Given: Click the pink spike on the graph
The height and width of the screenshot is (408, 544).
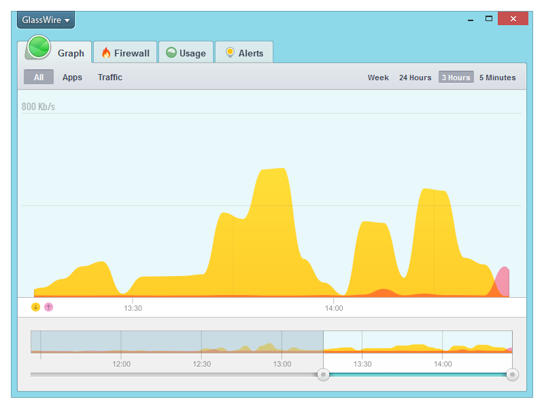Looking at the screenshot, I should tap(501, 279).
